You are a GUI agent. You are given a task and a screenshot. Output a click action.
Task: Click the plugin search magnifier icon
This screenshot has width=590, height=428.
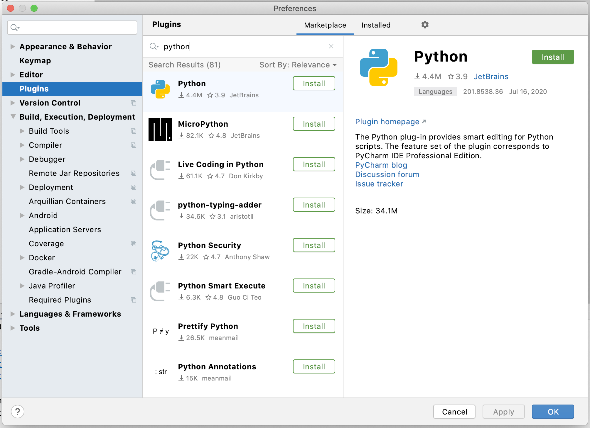pyautogui.click(x=154, y=46)
